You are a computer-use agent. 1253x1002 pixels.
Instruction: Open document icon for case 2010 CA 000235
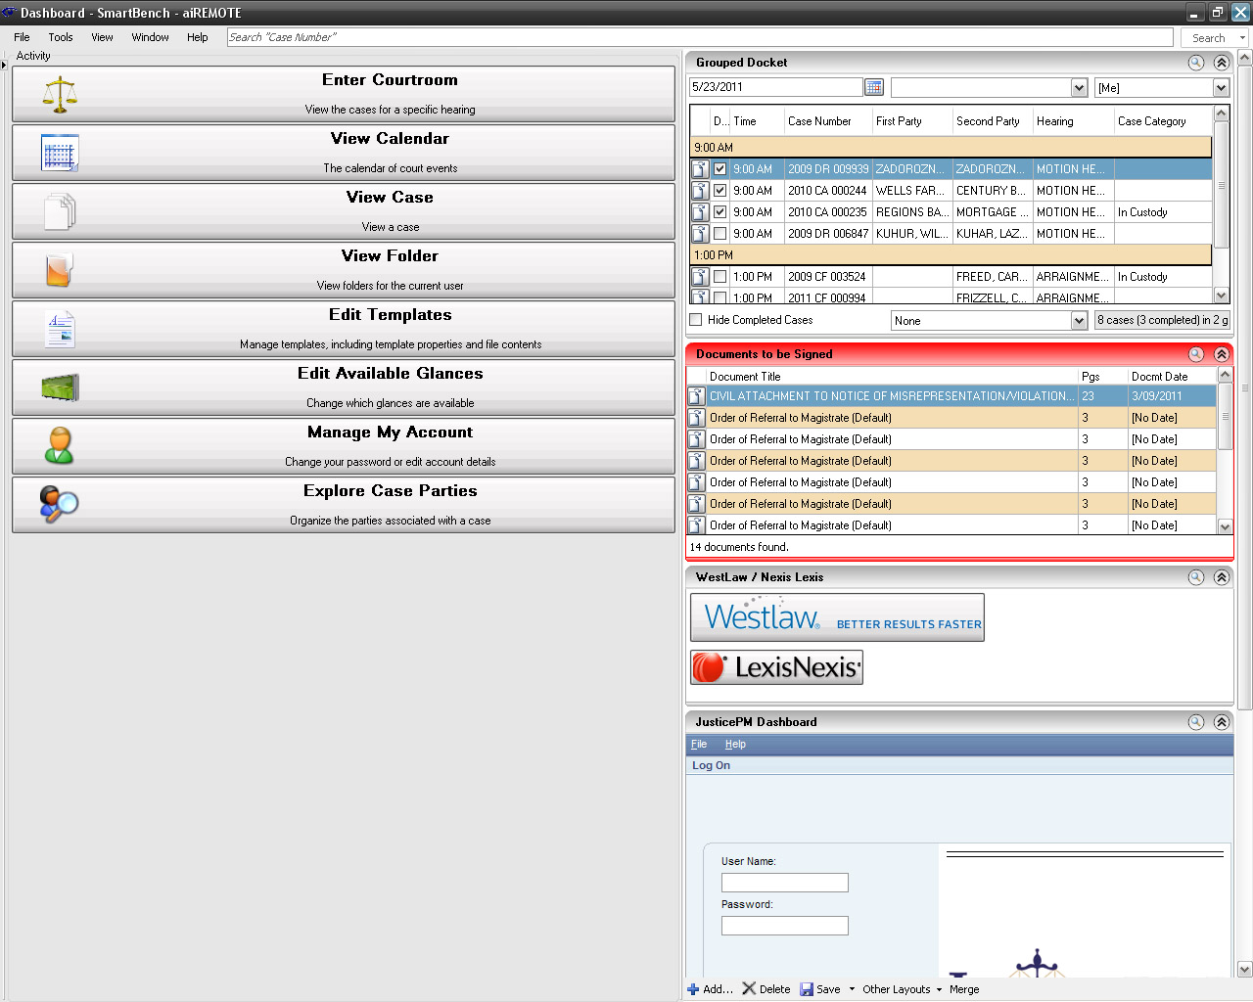(x=700, y=212)
